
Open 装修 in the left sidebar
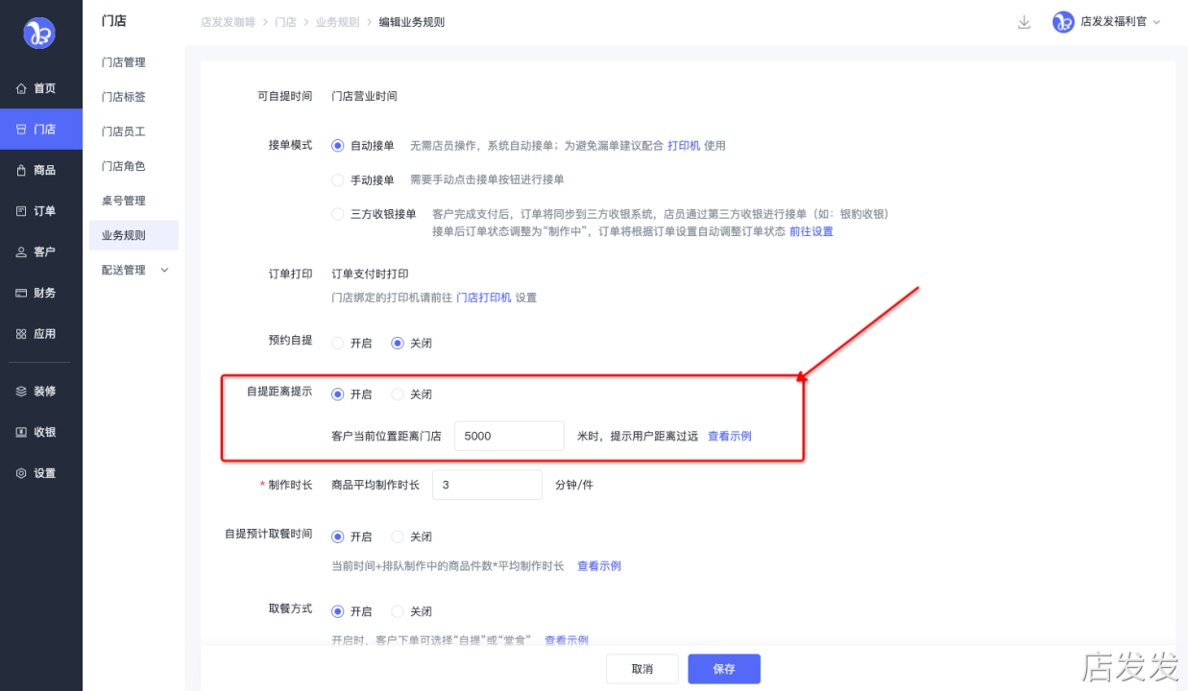pos(41,392)
